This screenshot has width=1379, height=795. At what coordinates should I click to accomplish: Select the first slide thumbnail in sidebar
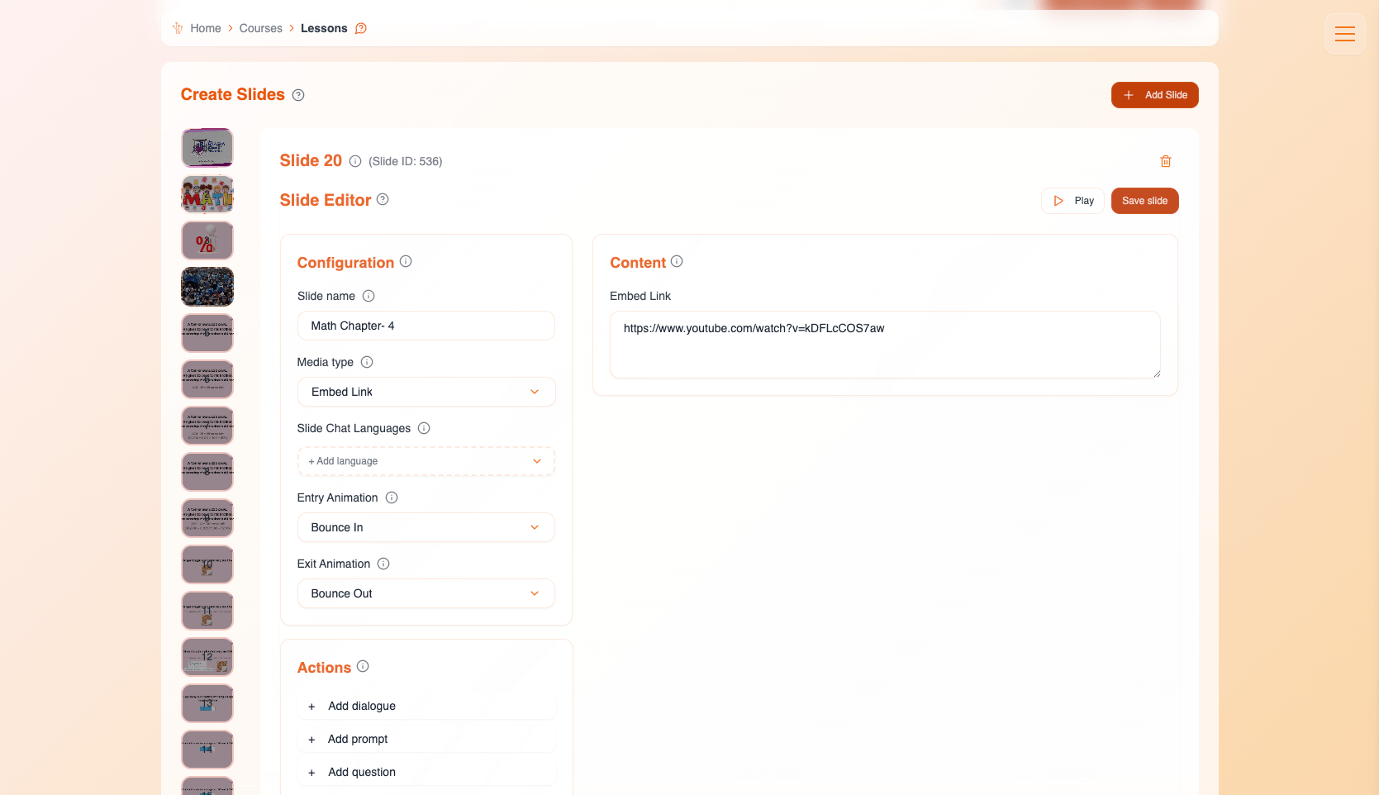(207, 148)
